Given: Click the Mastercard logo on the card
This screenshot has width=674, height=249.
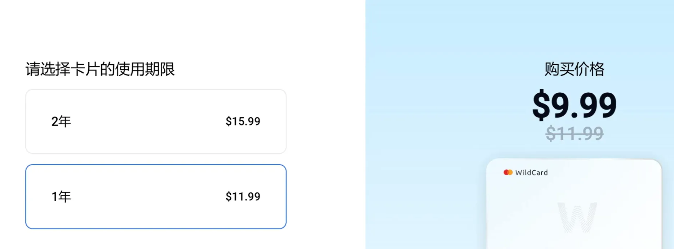Looking at the screenshot, I should (x=508, y=172).
